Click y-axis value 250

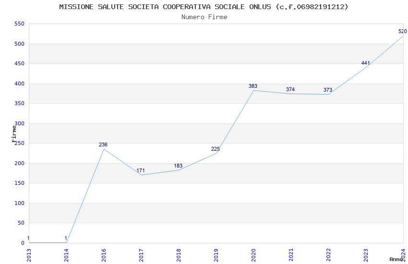[x=19, y=143]
